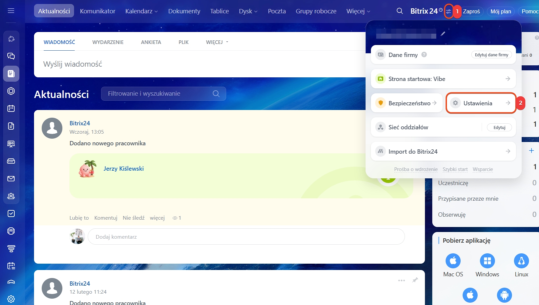539x305 pixels.
Task: Toggle Lubię to on the post
Action: pos(79,218)
